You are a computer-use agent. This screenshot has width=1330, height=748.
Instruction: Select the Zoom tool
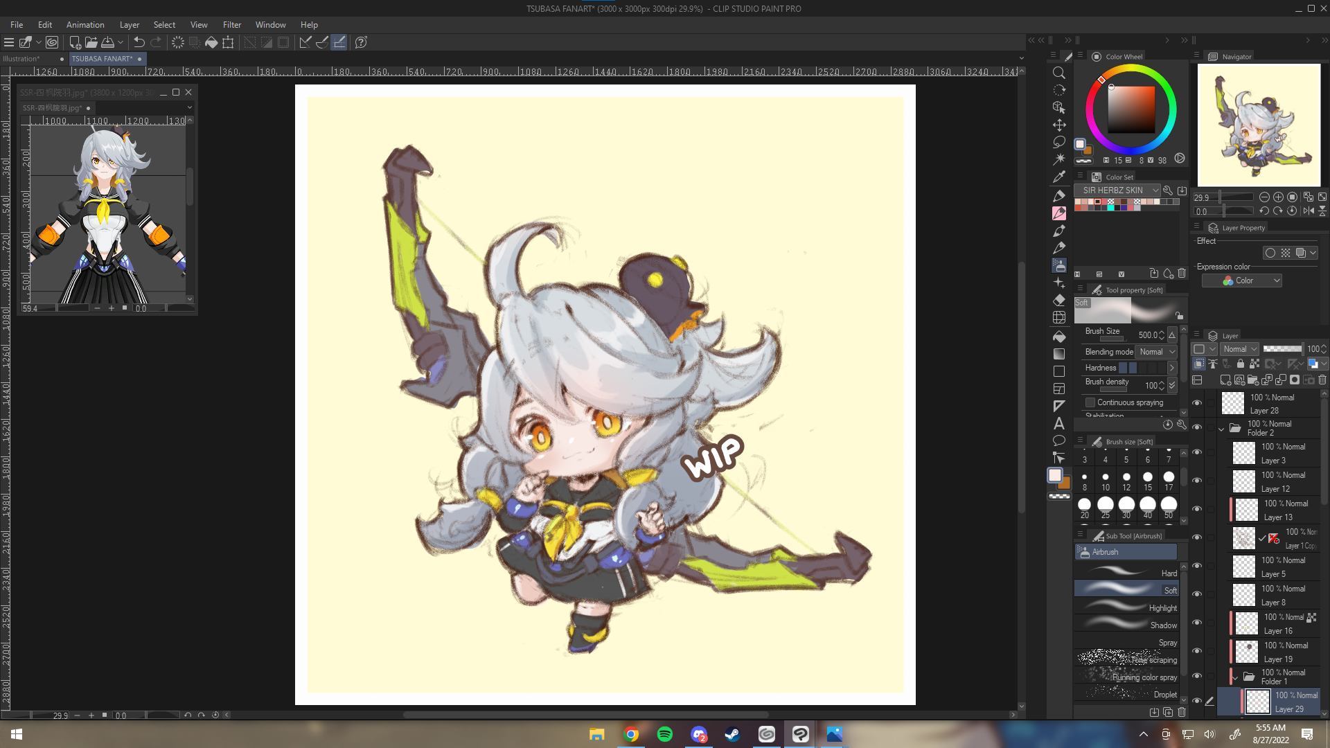click(1059, 72)
